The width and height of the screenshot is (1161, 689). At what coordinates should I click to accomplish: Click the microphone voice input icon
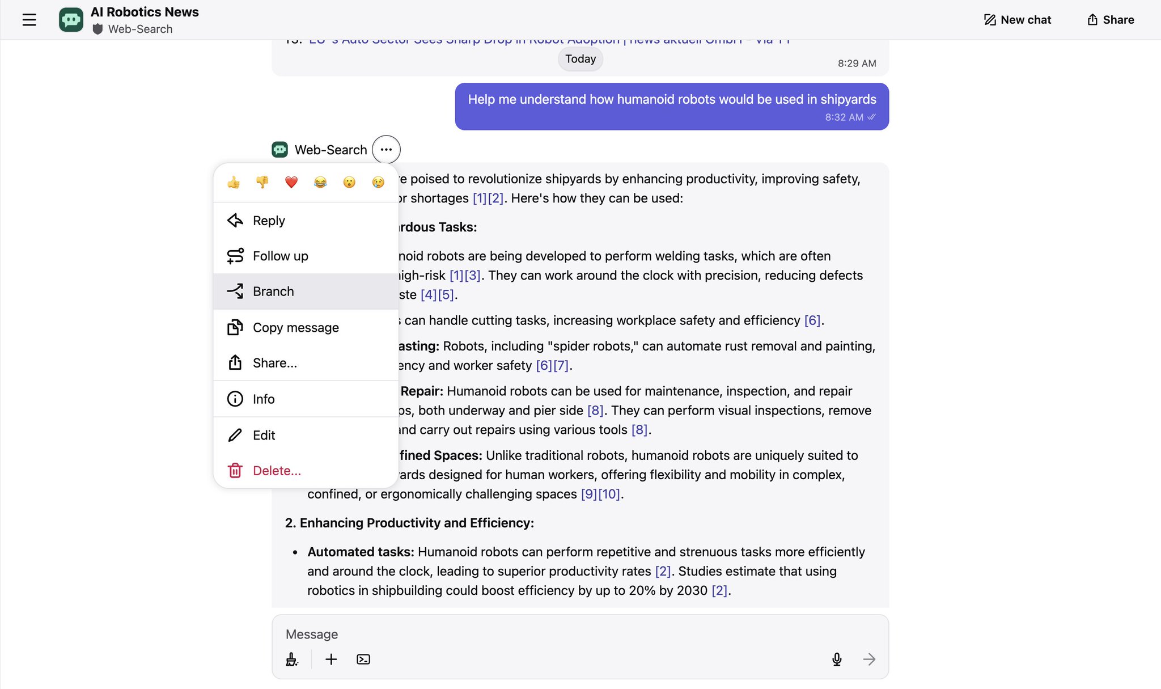(837, 659)
